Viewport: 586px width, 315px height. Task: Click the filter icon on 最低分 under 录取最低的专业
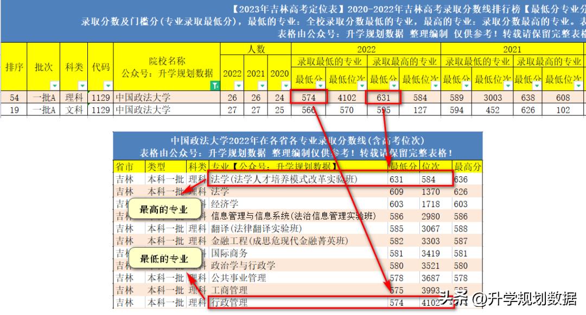(320, 85)
